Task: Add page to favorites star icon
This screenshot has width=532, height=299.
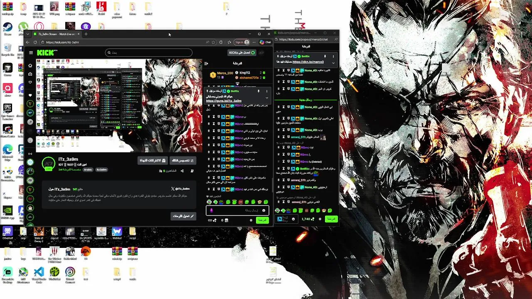Action: click(x=214, y=42)
